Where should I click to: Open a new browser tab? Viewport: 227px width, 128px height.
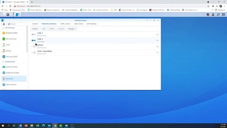pyautogui.click(x=32, y=2)
